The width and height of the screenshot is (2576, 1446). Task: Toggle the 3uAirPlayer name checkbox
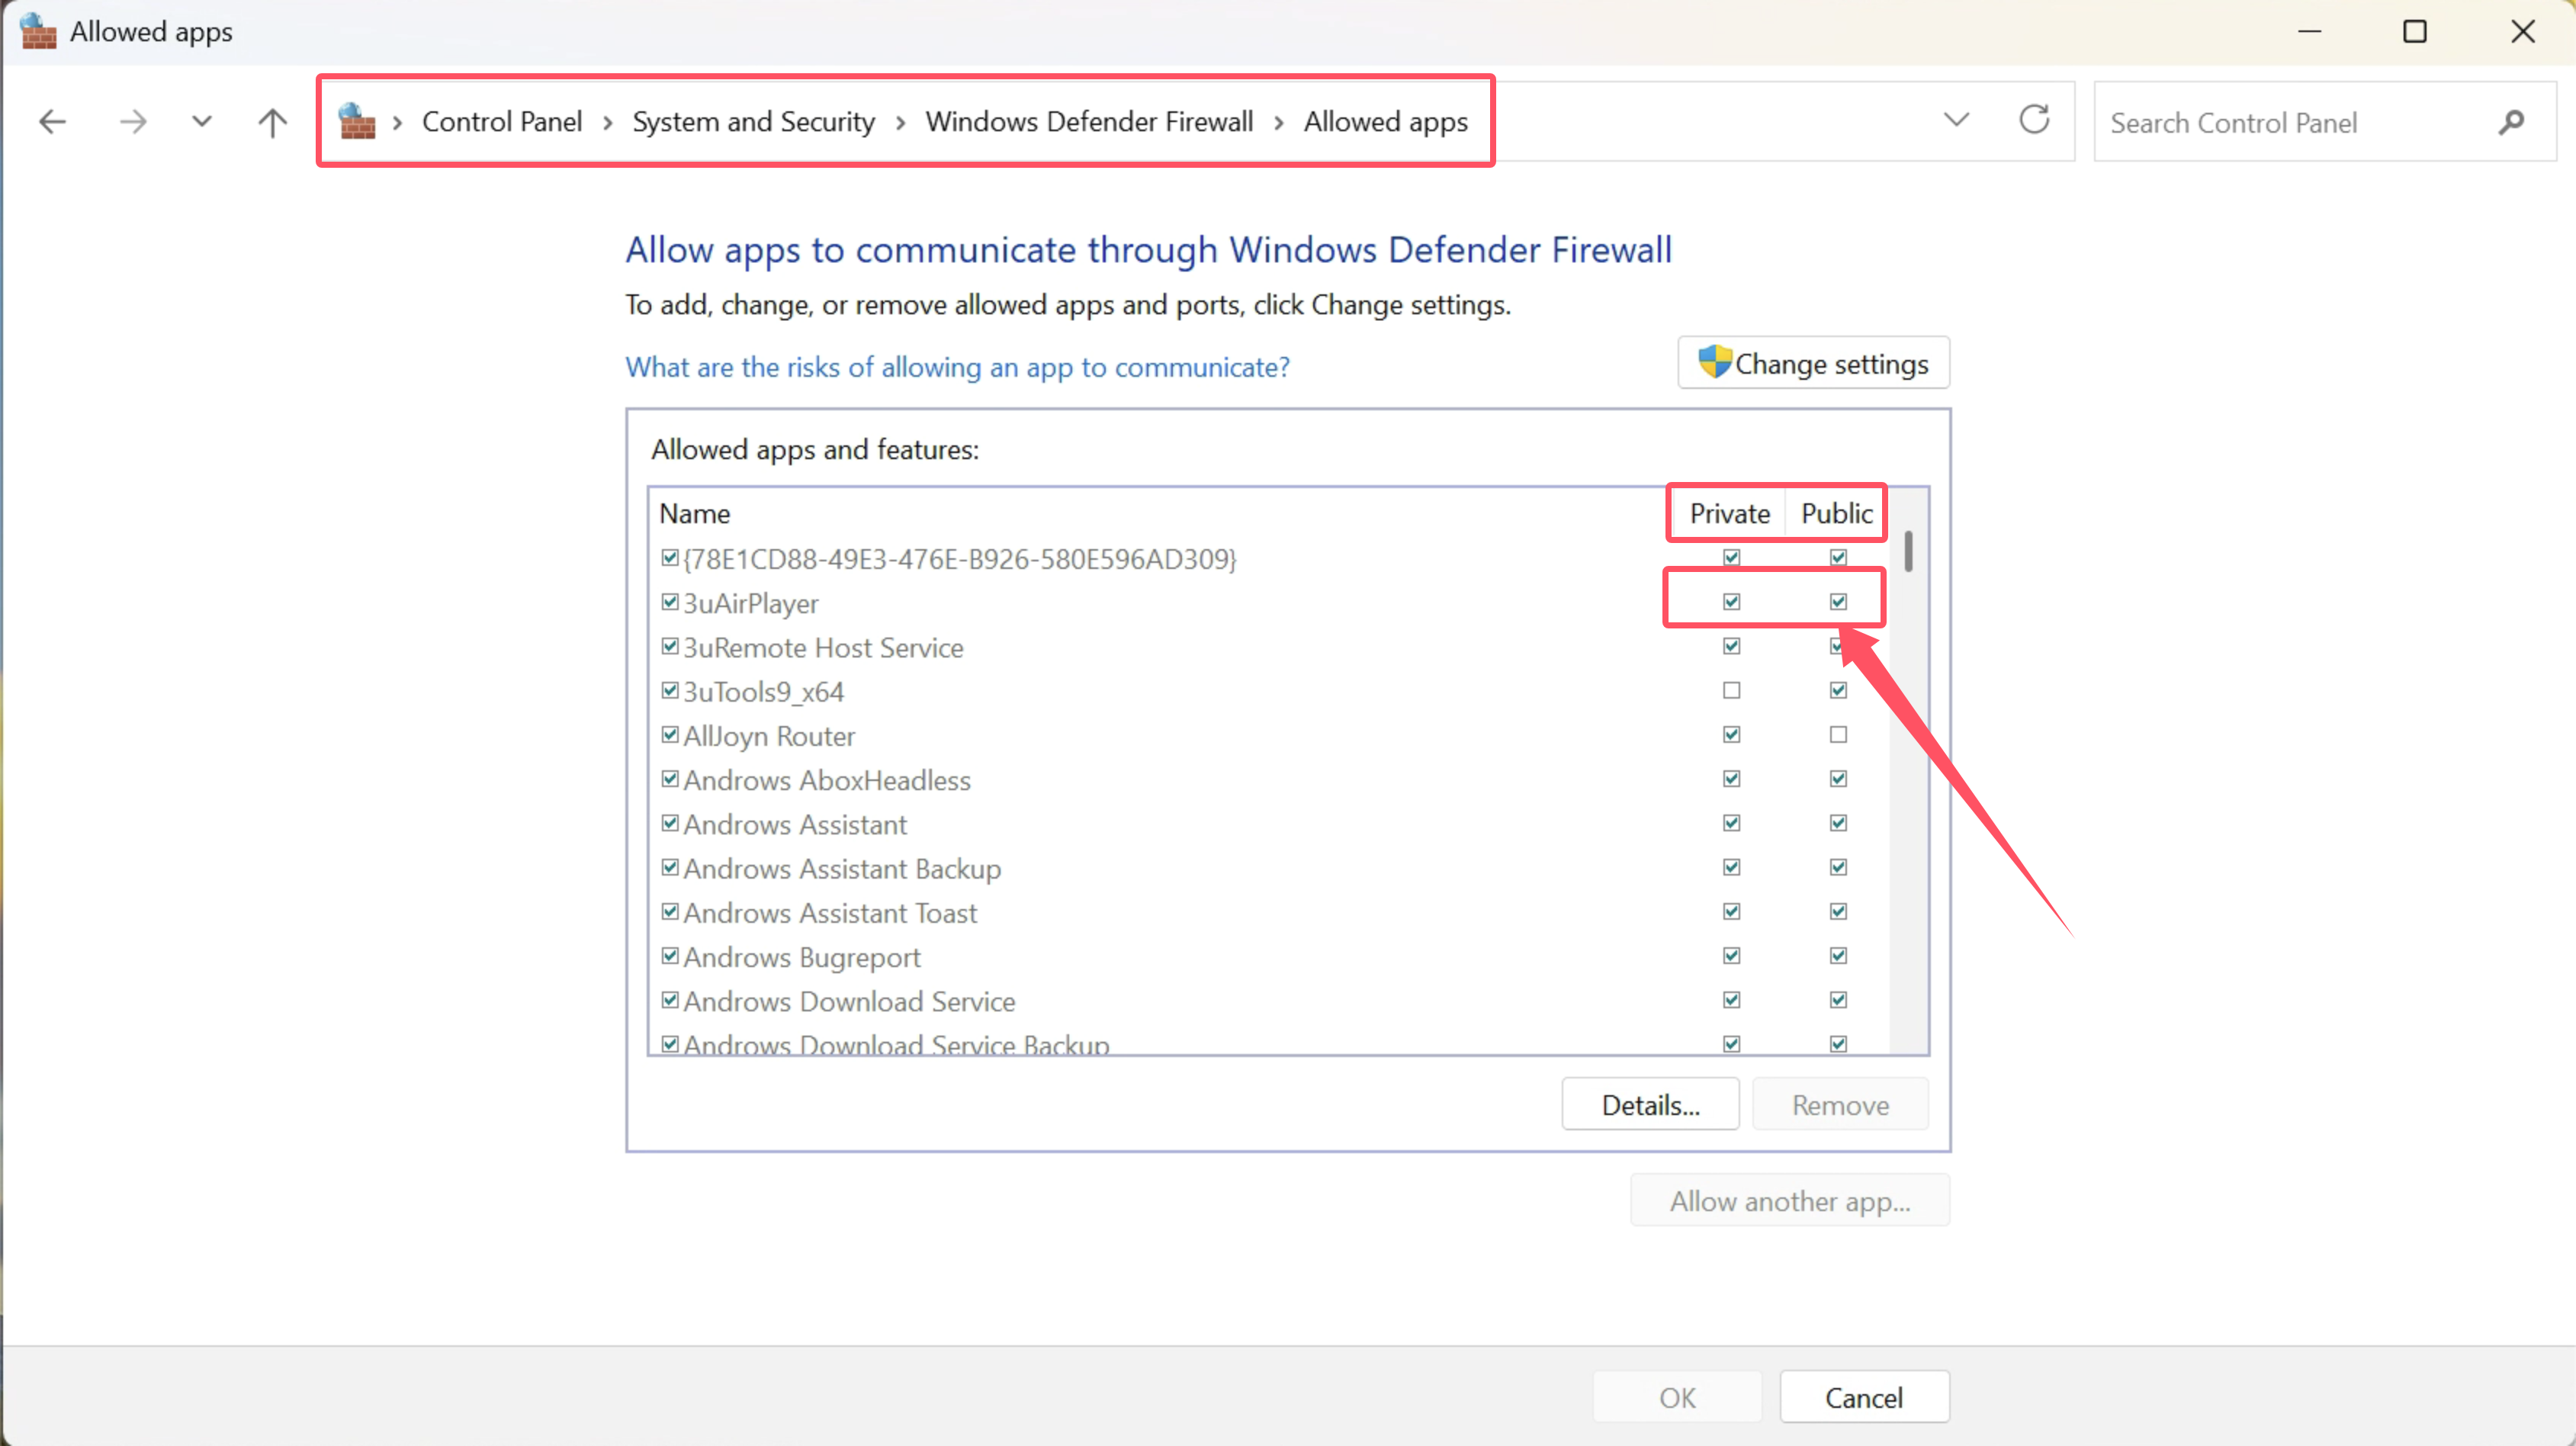(670, 601)
